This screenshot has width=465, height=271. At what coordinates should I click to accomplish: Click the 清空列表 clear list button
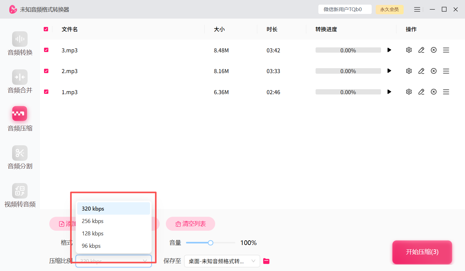click(190, 224)
